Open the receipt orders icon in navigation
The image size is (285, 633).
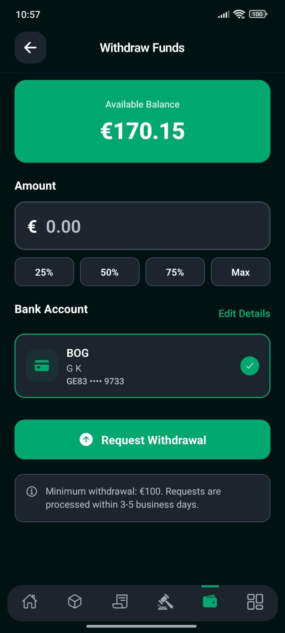click(120, 602)
